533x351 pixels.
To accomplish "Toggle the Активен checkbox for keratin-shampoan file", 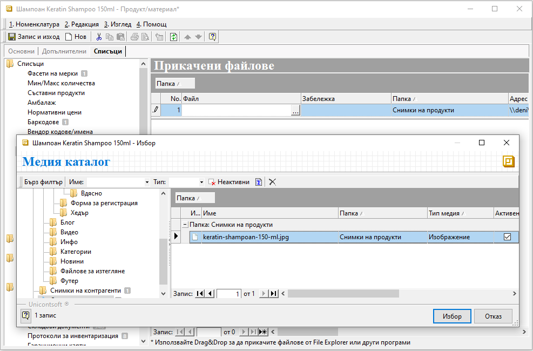I will (507, 237).
